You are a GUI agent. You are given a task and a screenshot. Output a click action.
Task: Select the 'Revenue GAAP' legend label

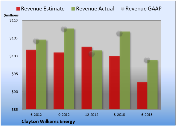tap(143, 9)
